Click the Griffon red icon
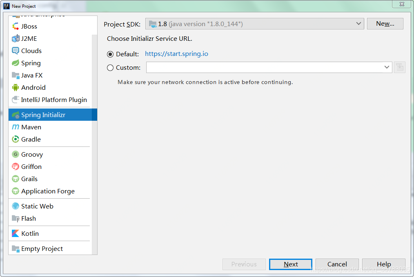Viewport: 414px width, 277px height. point(16,167)
